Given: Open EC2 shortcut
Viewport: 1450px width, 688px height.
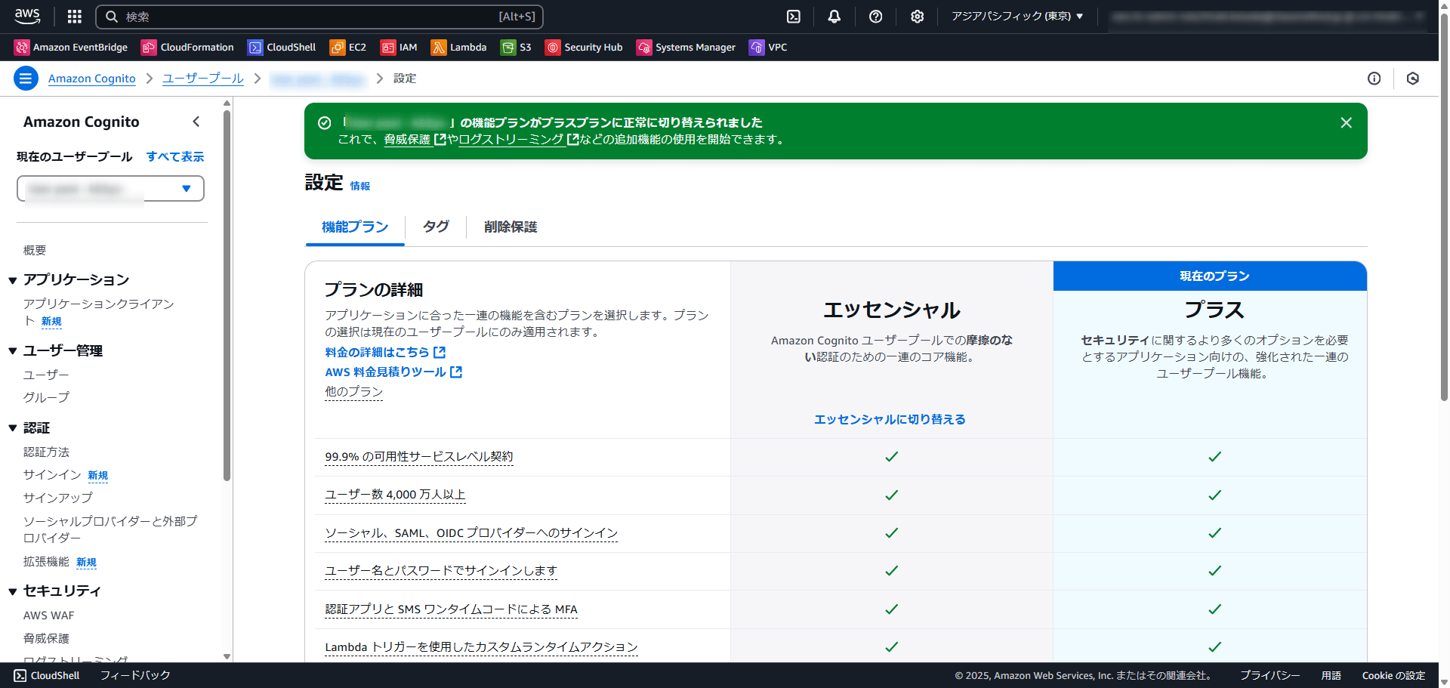Looking at the screenshot, I should pyautogui.click(x=348, y=48).
